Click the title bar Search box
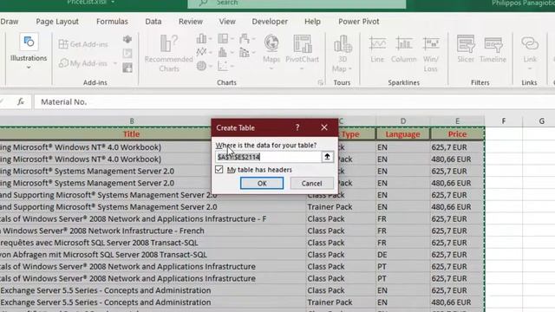Viewport: 555px width, 312px height. click(297, 3)
